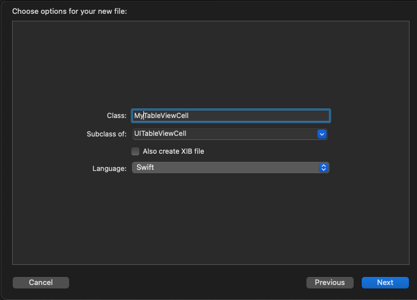Enable Also create XIB file checkbox
The height and width of the screenshot is (300, 417).
[x=135, y=151]
